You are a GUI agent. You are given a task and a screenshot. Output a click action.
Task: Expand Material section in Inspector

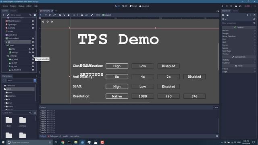239,63
